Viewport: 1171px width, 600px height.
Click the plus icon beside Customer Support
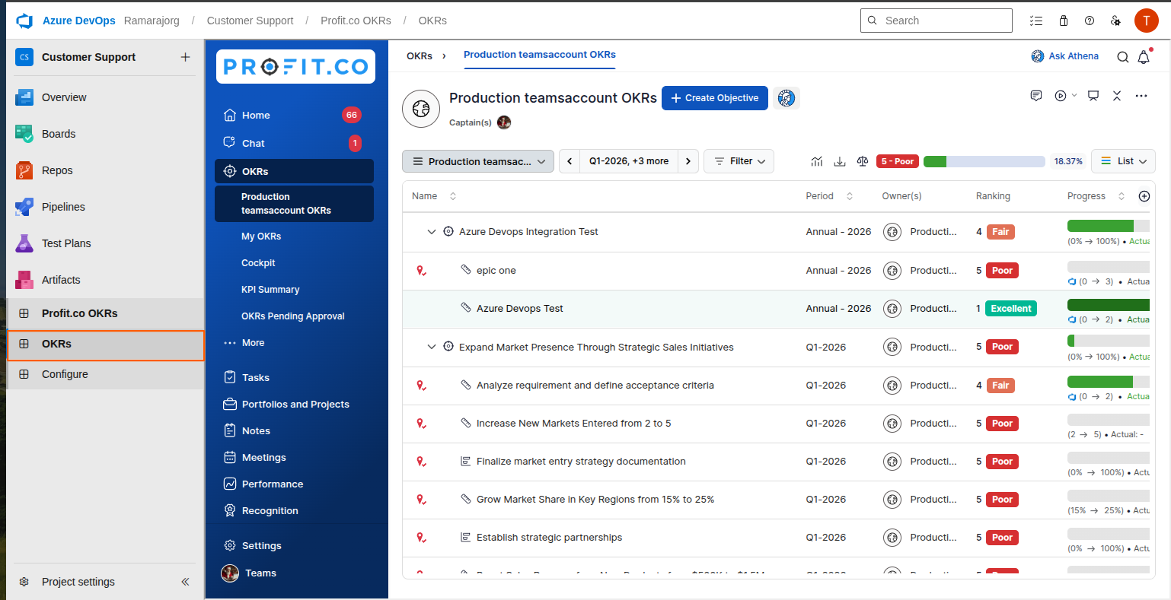click(185, 57)
